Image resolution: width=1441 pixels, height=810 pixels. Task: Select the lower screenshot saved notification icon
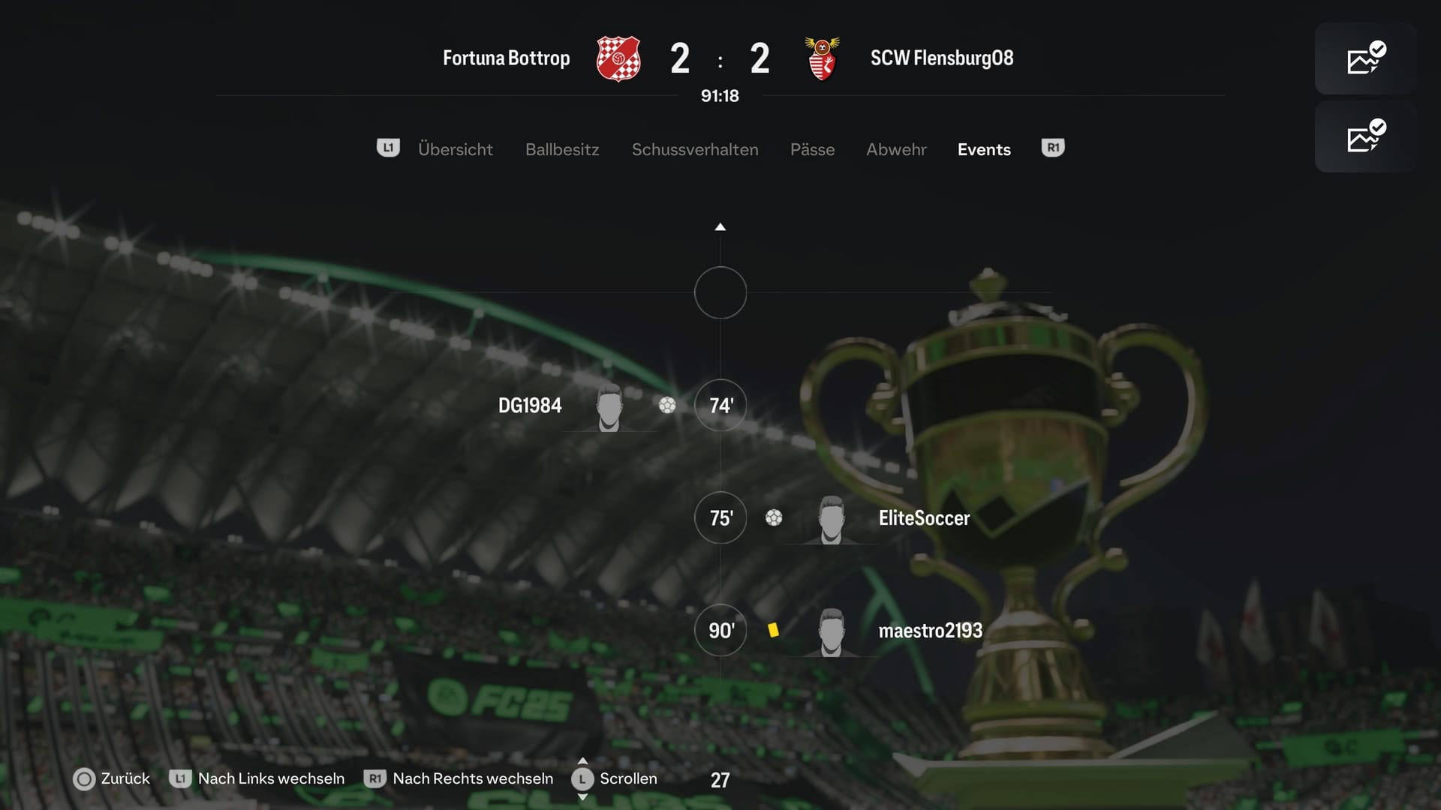pos(1366,137)
